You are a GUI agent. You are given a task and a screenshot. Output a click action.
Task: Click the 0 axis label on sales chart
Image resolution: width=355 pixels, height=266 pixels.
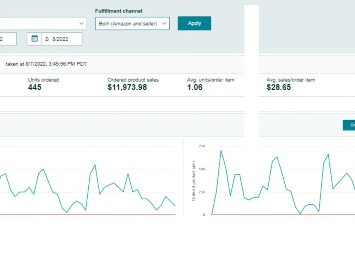[x=204, y=215]
